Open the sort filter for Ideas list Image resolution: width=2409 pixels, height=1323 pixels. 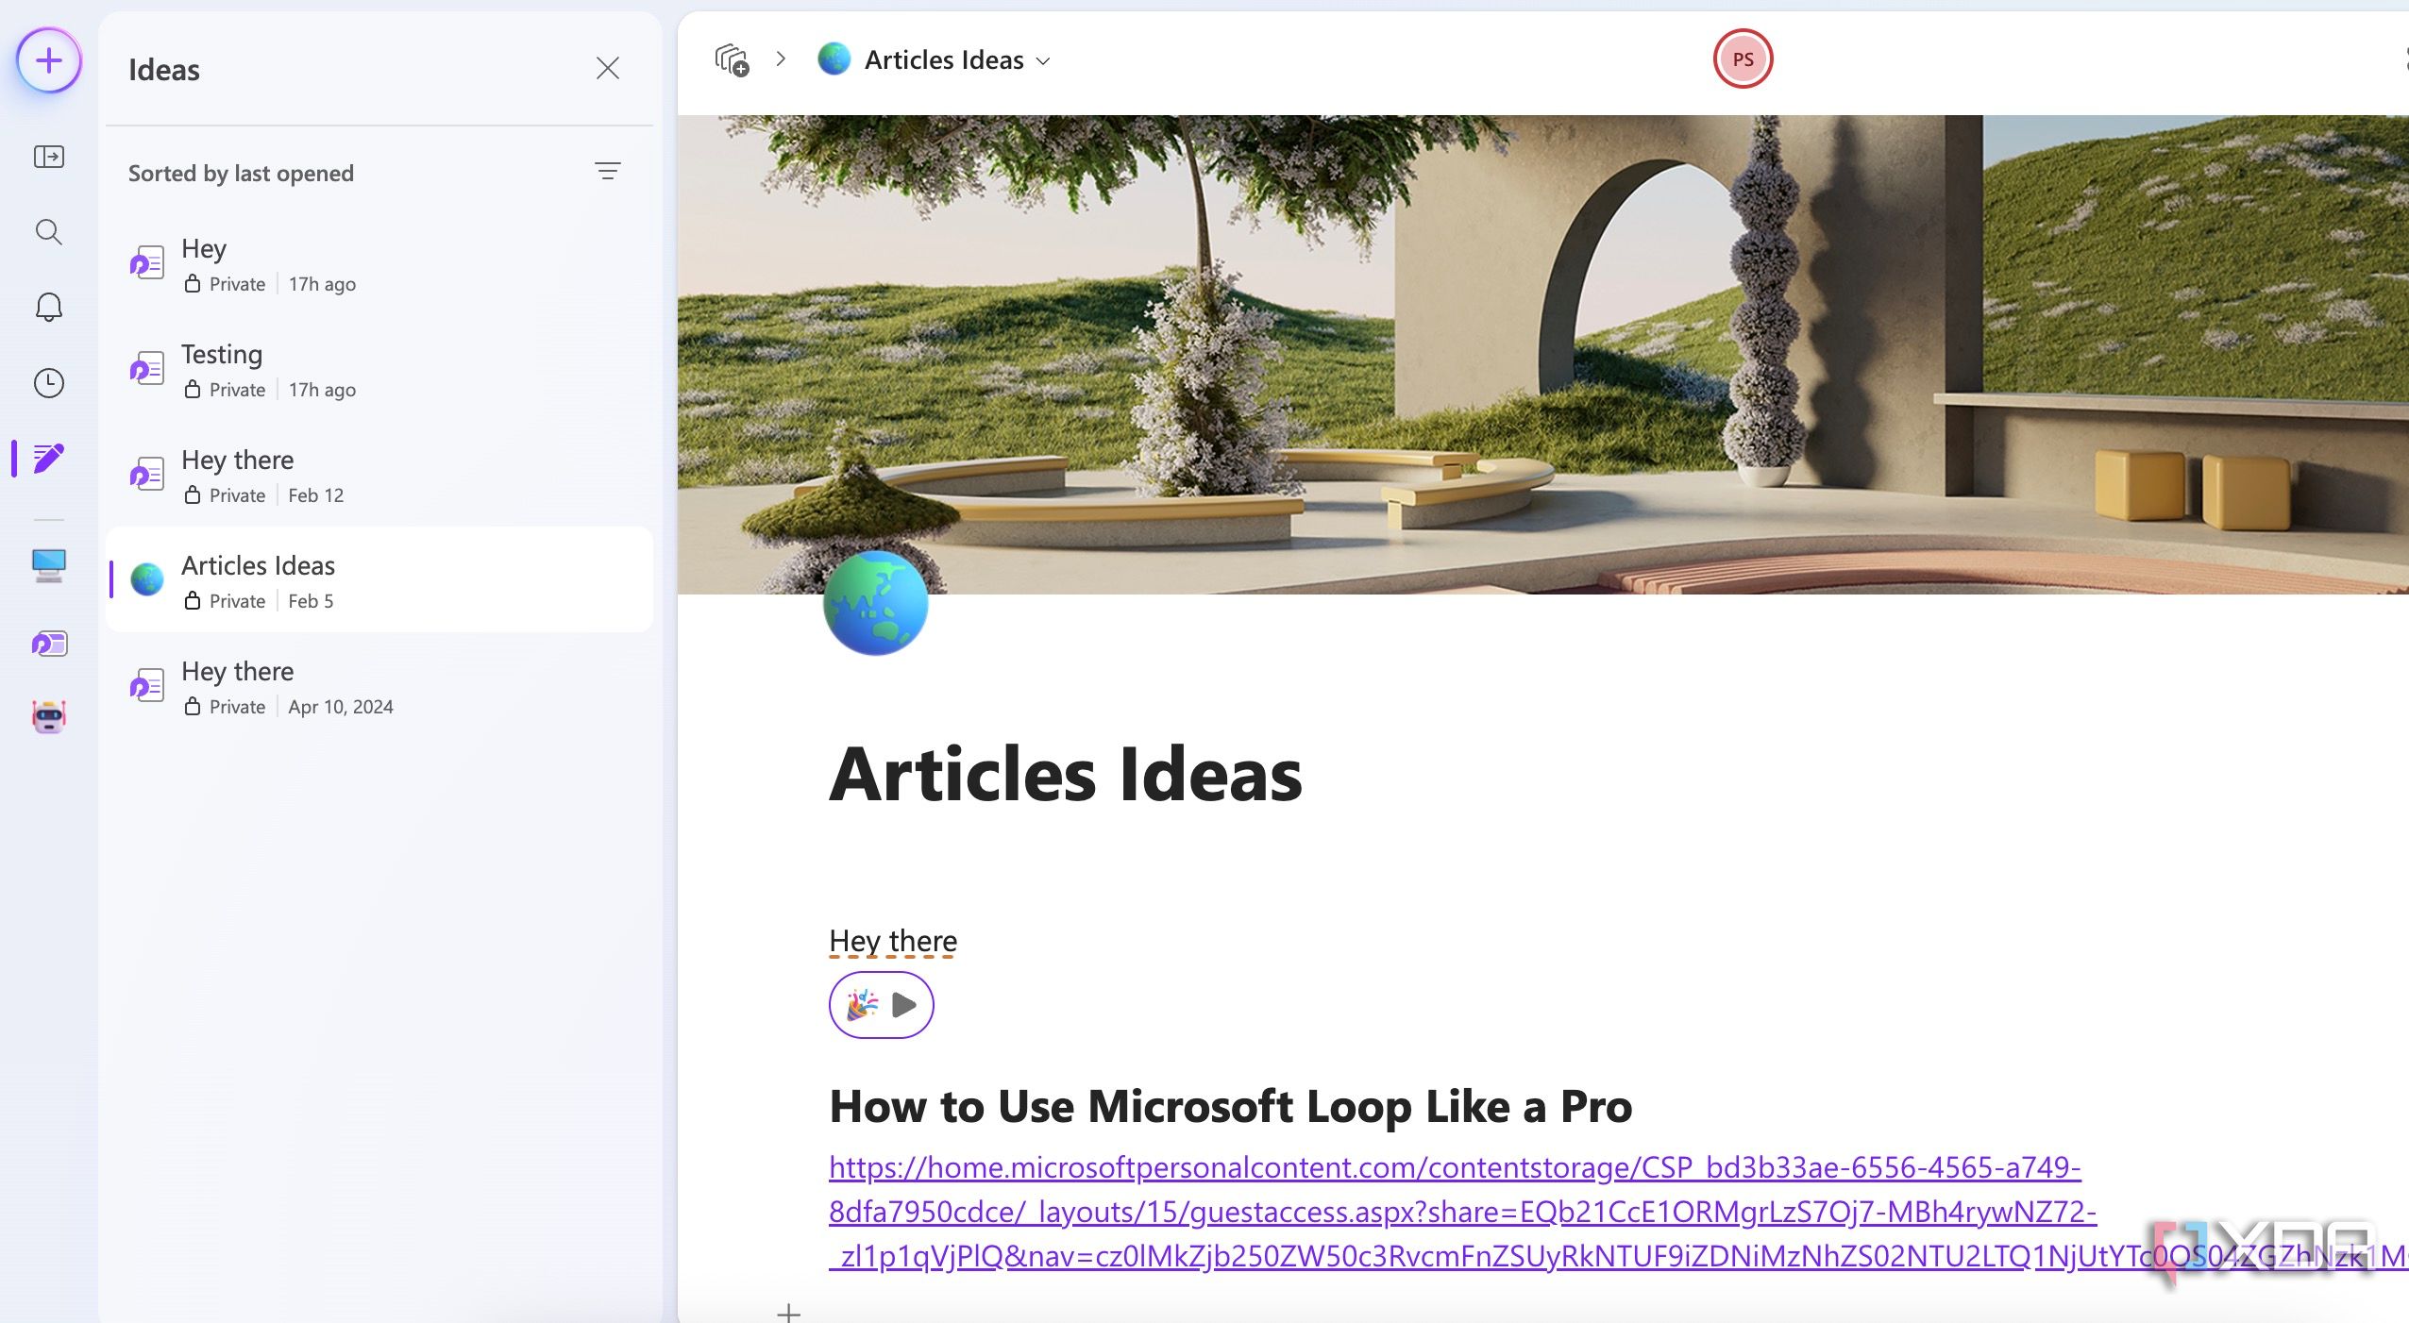pyautogui.click(x=608, y=171)
